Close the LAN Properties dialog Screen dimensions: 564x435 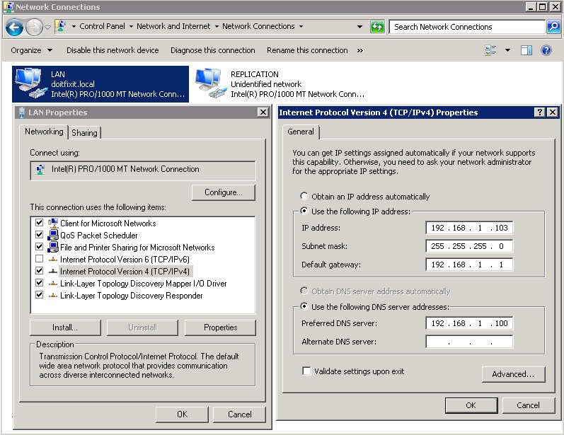pyautogui.click(x=263, y=112)
